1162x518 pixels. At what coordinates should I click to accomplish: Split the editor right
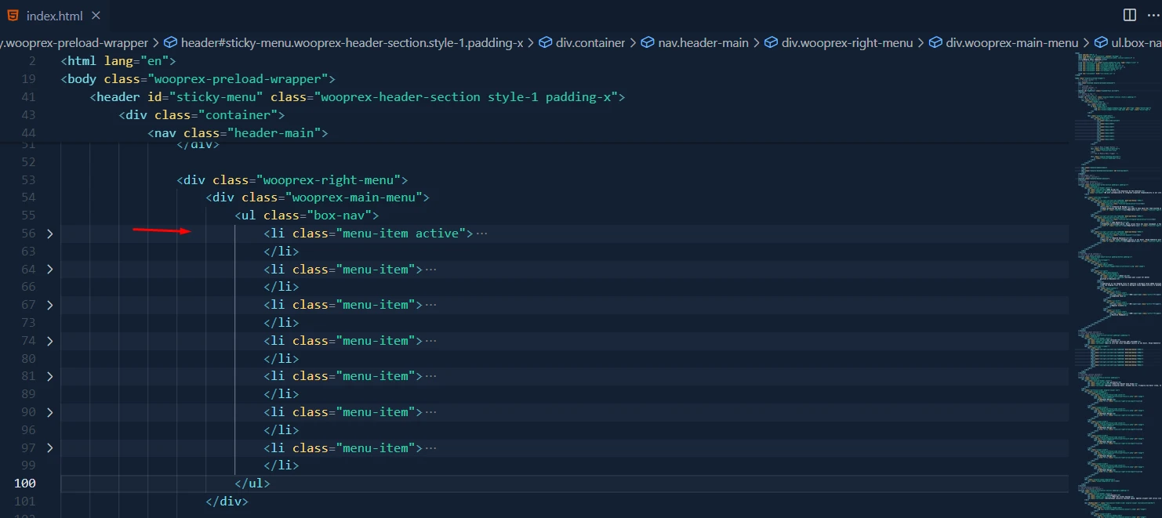(x=1129, y=15)
